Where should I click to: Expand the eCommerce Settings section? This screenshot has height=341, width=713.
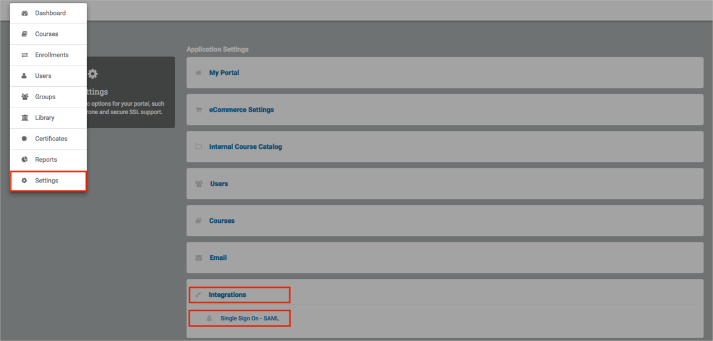tap(241, 110)
